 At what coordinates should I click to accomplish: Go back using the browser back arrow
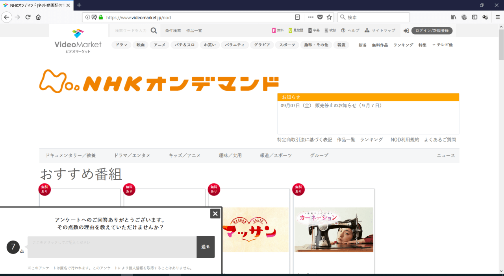point(6,17)
